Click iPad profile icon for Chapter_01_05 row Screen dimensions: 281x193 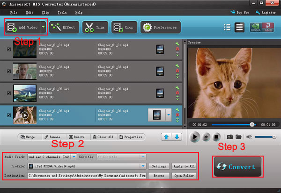(160, 93)
